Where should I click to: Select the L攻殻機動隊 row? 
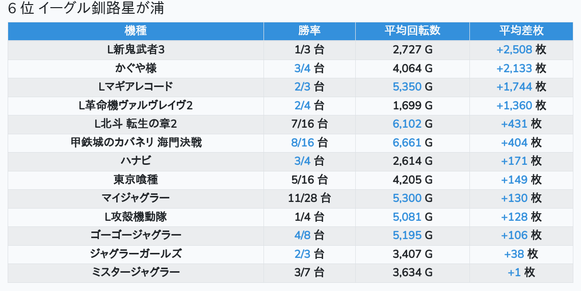(136, 217)
